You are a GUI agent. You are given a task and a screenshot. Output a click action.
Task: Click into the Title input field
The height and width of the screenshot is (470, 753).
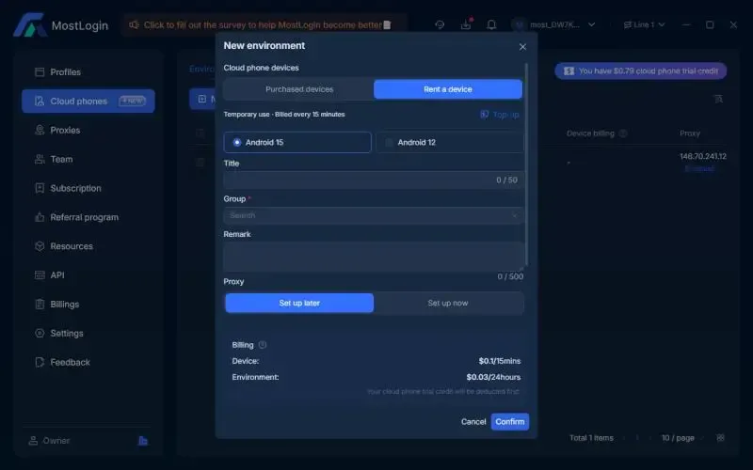(373, 180)
